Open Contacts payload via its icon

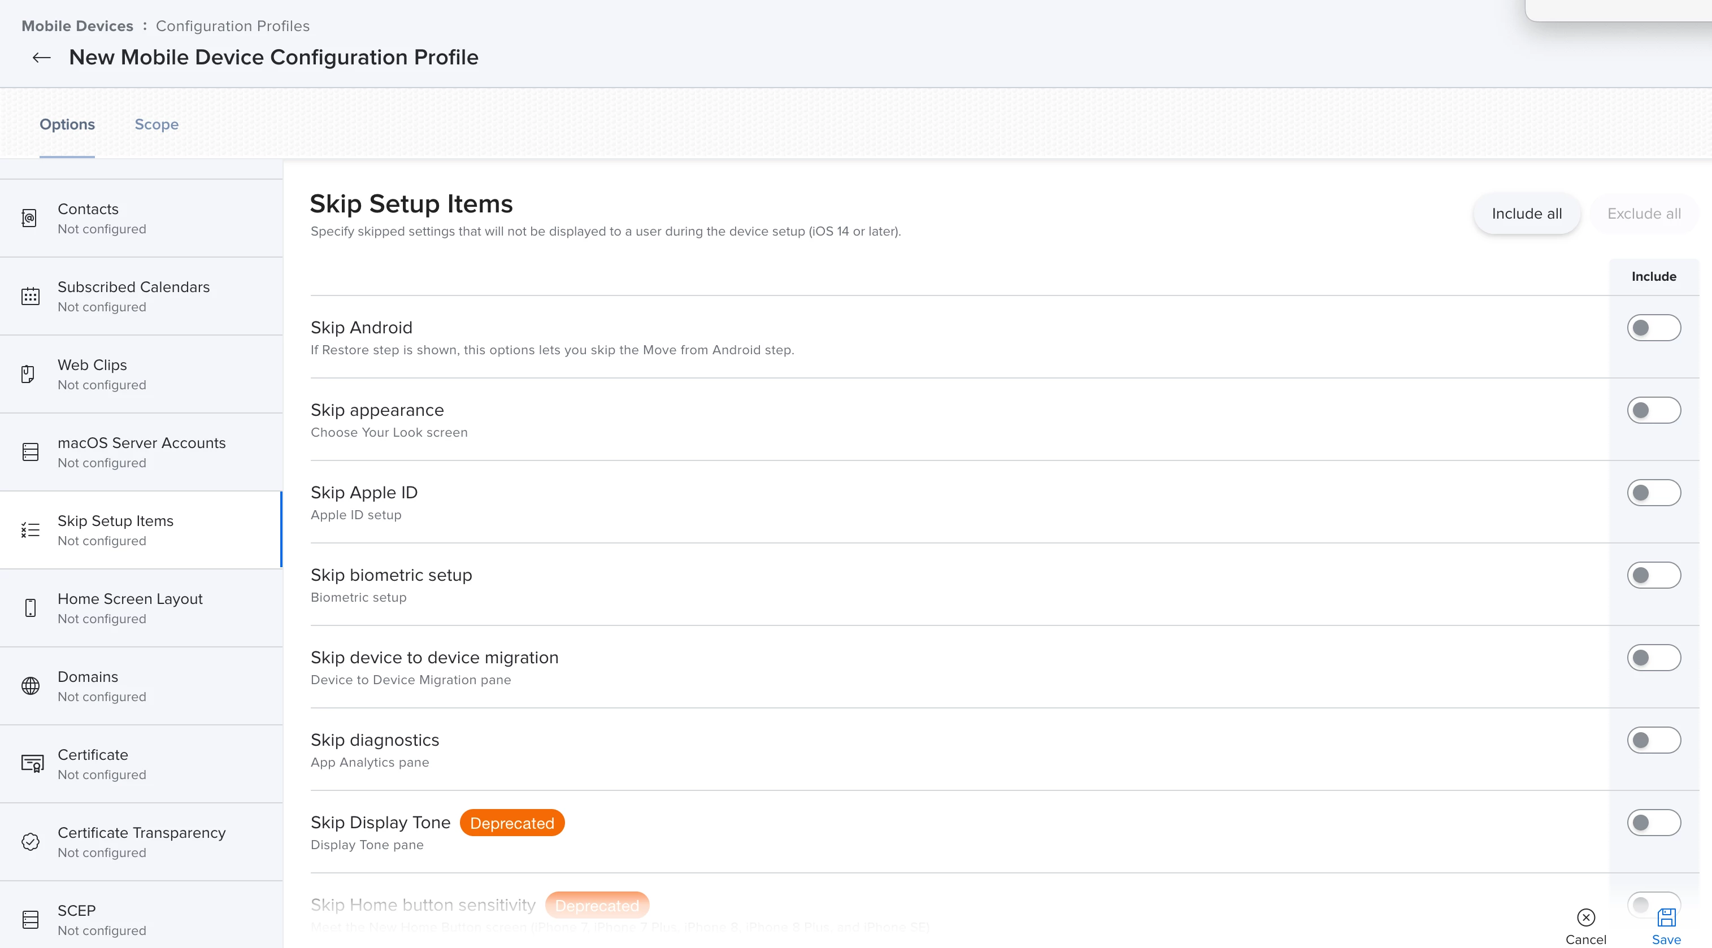29,218
